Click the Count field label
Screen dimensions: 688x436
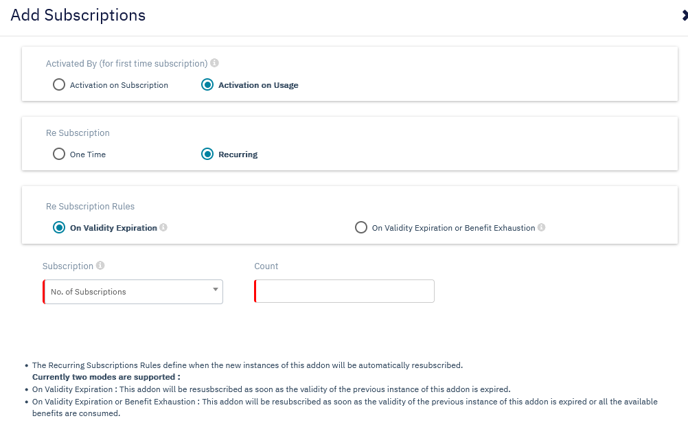point(266,266)
